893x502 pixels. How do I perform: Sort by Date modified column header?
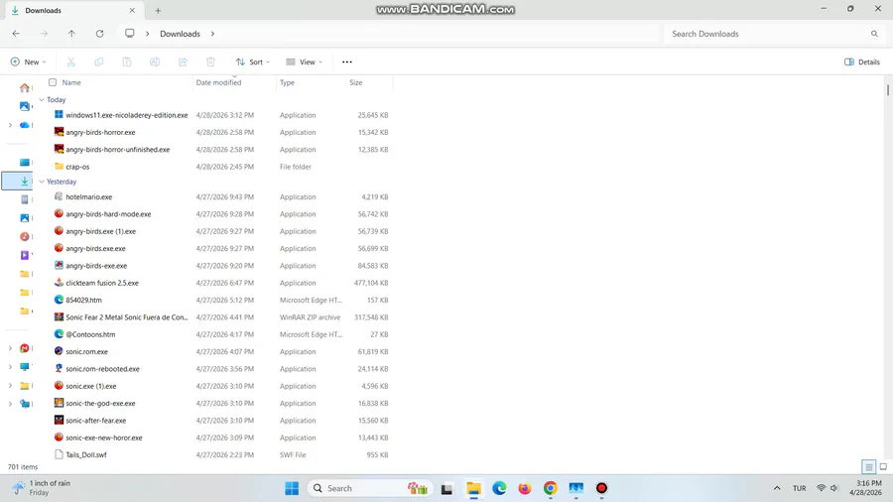click(x=218, y=82)
